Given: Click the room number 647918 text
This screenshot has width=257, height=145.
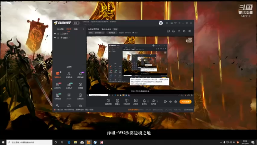Looking at the screenshot, I should (128, 33).
